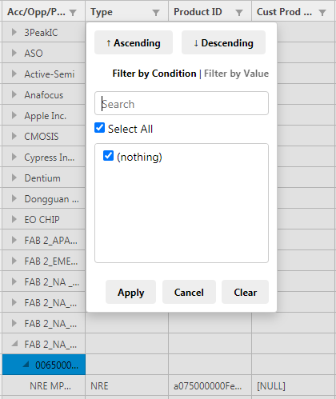Viewport: 336px width, 399px height.
Task: Apply the filter selection
Action: tap(130, 292)
